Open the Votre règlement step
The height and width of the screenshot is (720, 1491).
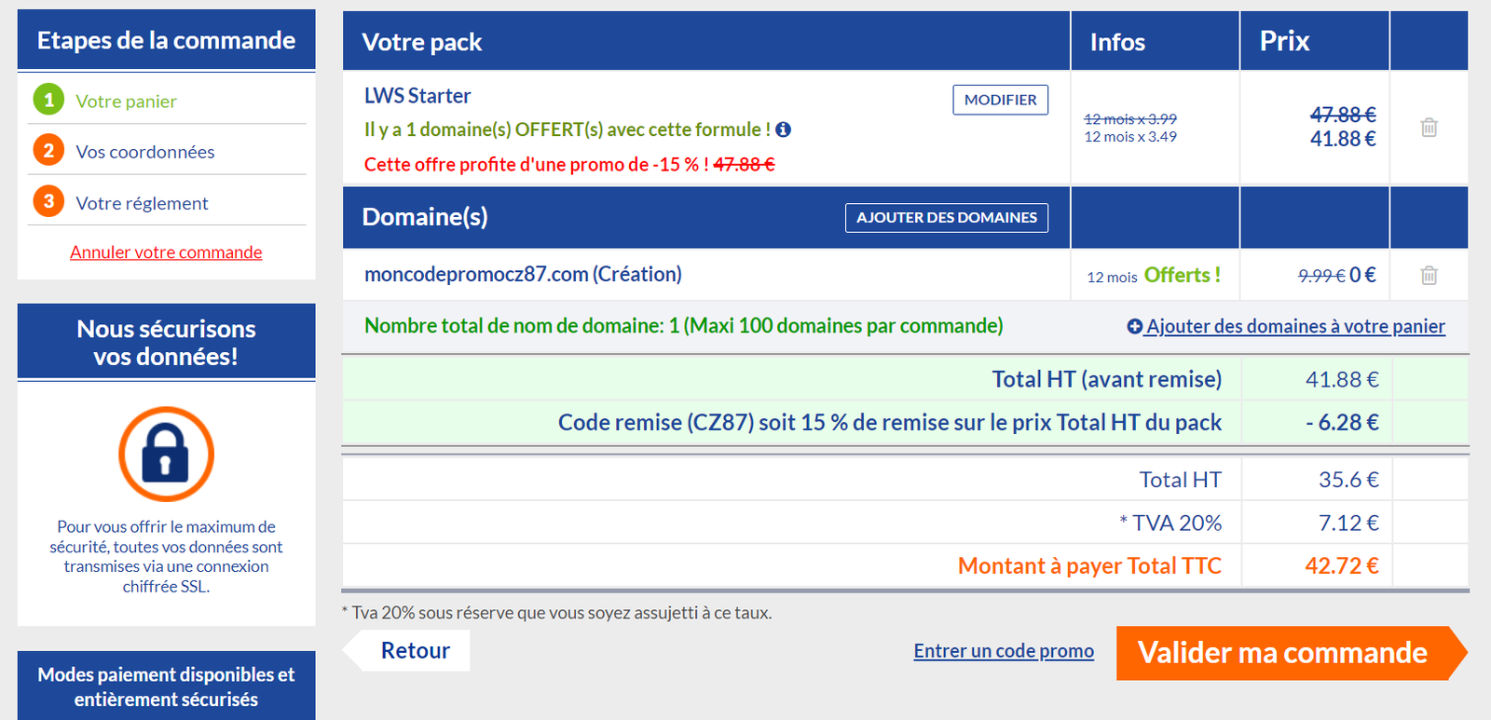[x=142, y=203]
